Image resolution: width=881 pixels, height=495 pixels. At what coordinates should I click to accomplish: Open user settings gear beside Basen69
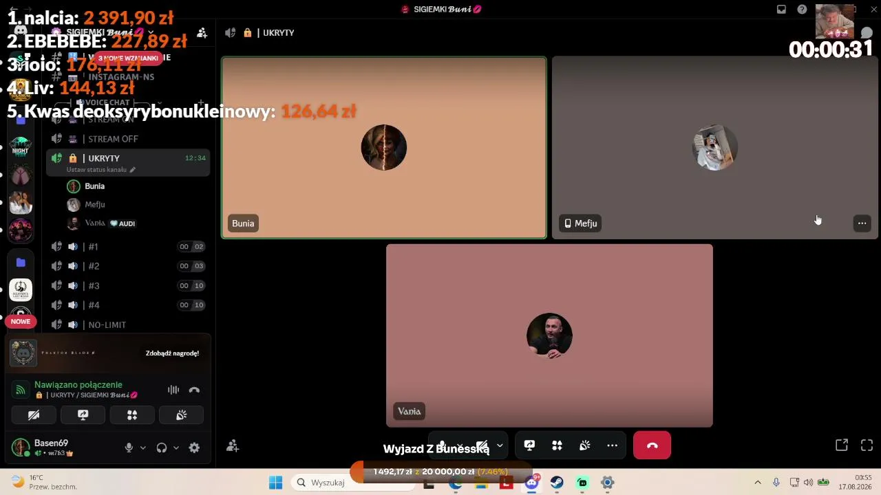tap(194, 448)
